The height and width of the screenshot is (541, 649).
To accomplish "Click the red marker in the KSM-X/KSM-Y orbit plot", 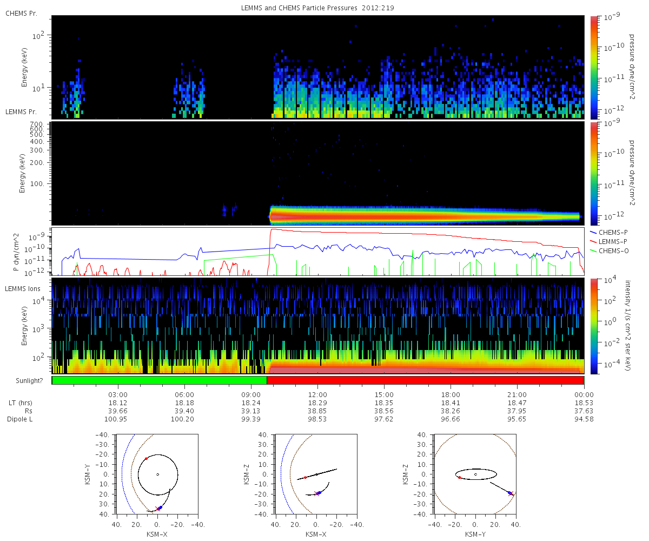I will tap(146, 459).
